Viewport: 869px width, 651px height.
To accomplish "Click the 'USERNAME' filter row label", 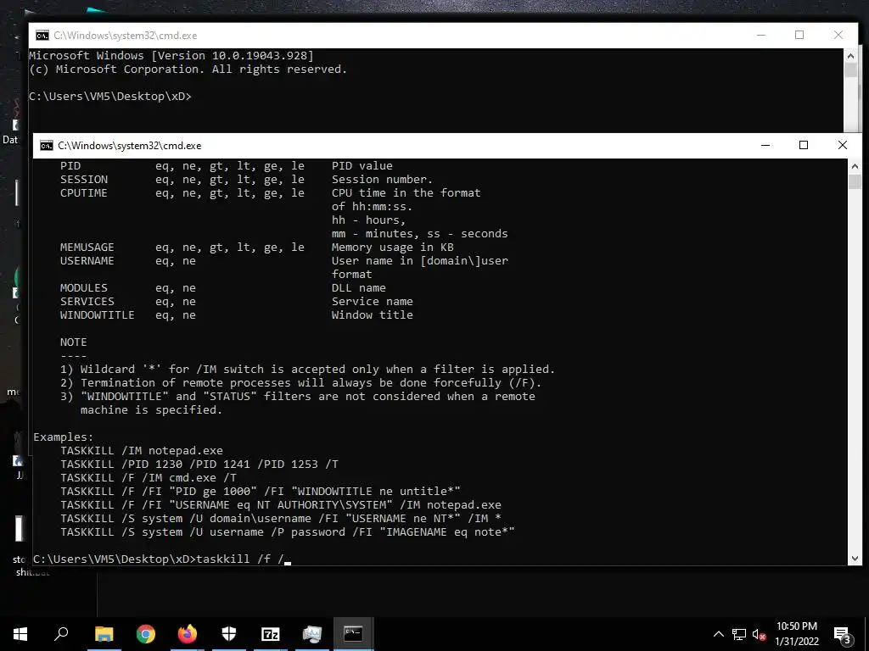I will pyautogui.click(x=87, y=261).
